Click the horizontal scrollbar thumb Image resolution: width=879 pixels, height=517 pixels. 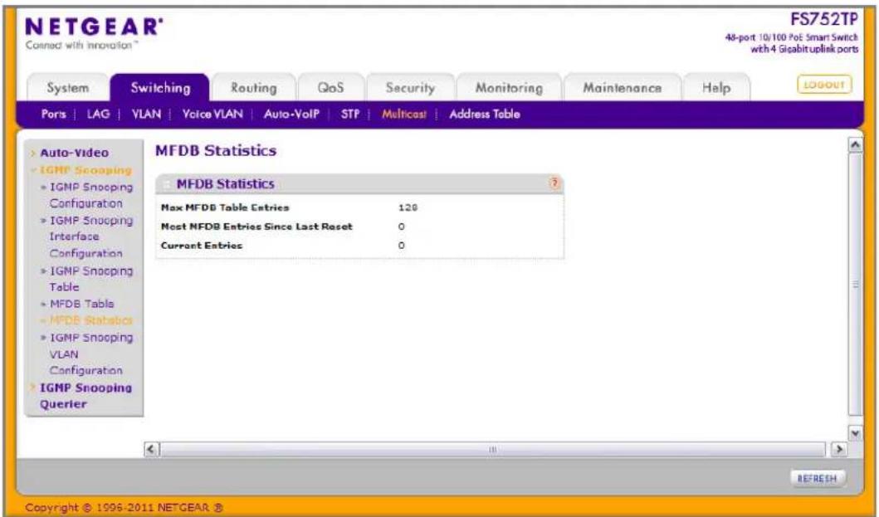tap(493, 449)
